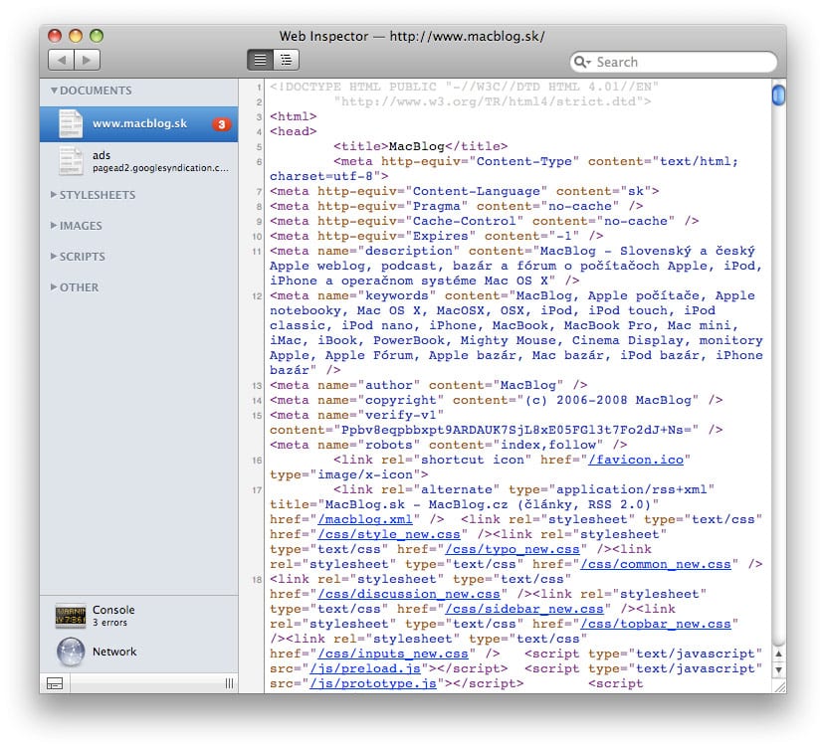This screenshot has height=748, width=826.
Task: Open the /macblog.xml link
Action: pyautogui.click(x=365, y=519)
